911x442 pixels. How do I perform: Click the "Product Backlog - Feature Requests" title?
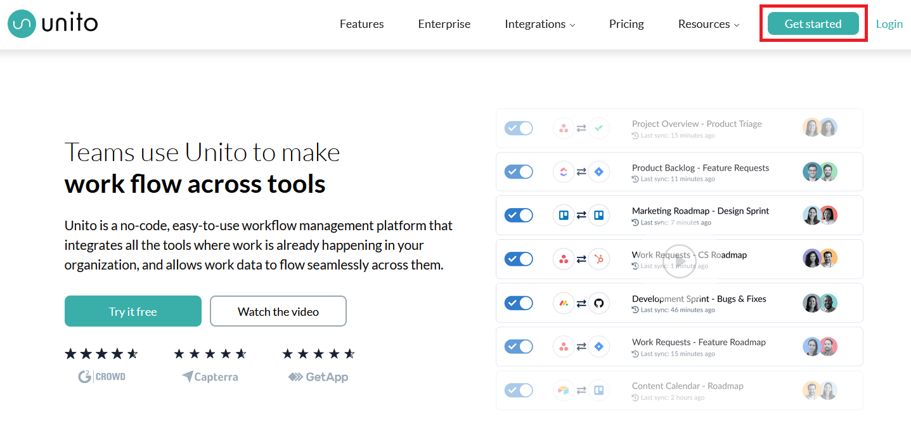click(701, 168)
